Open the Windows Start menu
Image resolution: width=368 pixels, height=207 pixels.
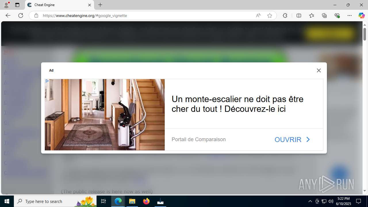[7, 201]
